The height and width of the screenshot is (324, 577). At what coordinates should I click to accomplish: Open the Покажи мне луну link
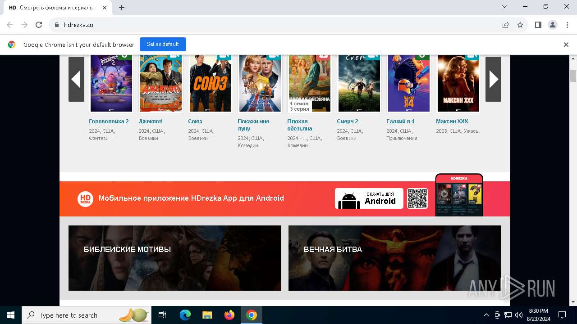(x=253, y=125)
